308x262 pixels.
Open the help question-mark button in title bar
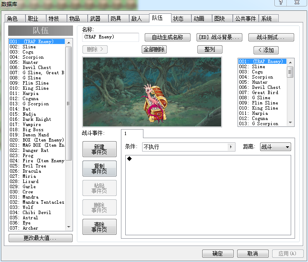[281, 2]
